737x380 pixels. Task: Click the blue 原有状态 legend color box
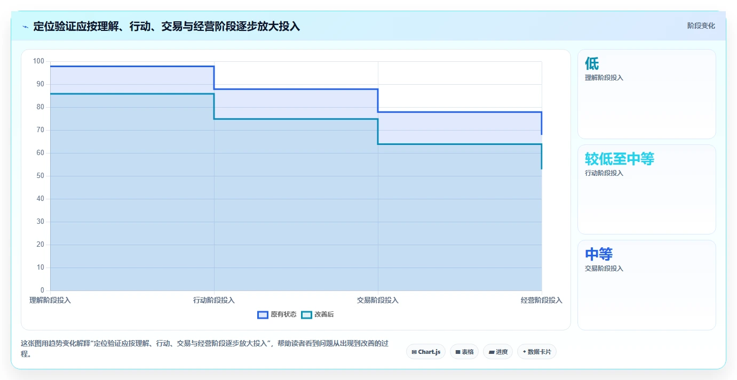tap(263, 314)
